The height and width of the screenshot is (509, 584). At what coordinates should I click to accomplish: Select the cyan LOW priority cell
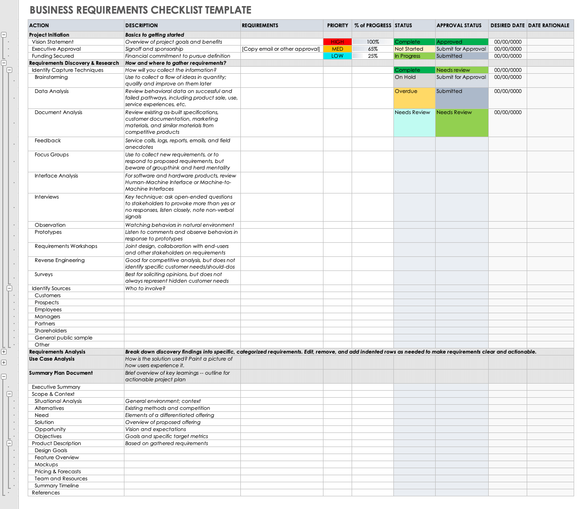[337, 56]
